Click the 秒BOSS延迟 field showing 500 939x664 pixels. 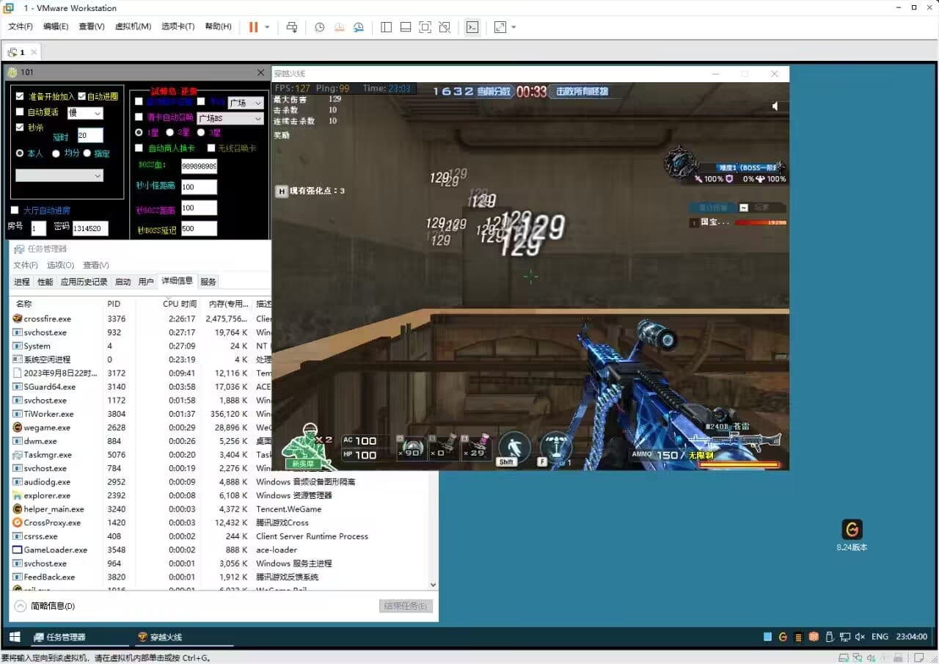point(199,229)
